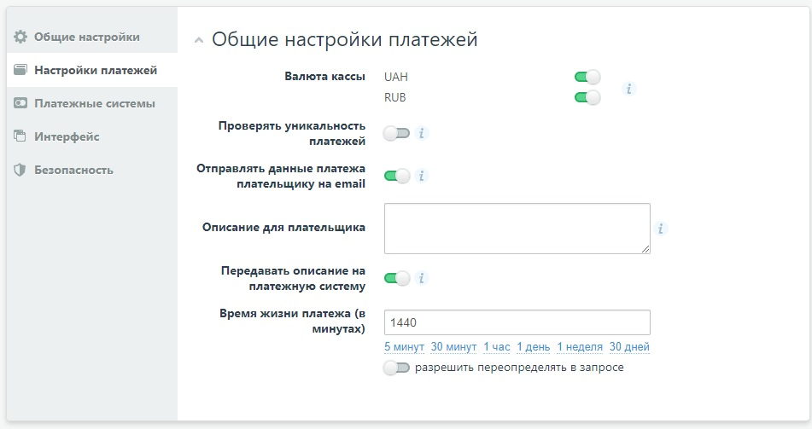Click the gear icon beside Общие настройки
The width and height of the screenshot is (812, 429).
coord(20,37)
